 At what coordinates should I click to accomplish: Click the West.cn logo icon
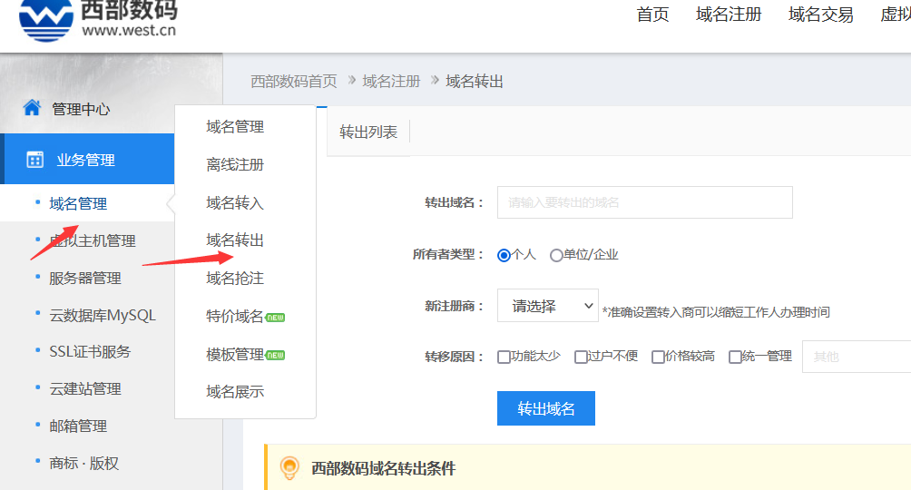[46, 19]
